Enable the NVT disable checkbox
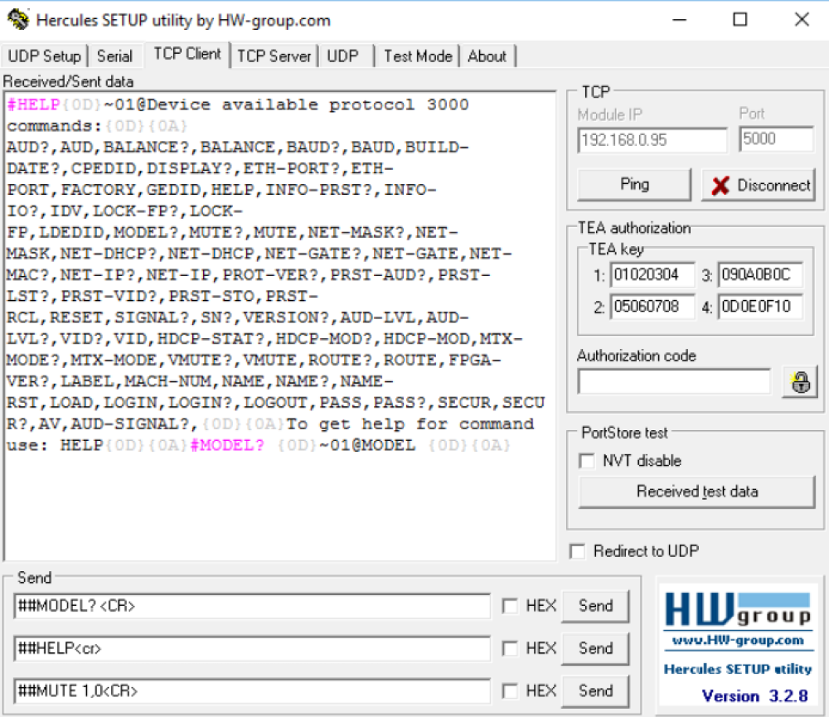Image resolution: width=829 pixels, height=717 pixels. point(587,461)
